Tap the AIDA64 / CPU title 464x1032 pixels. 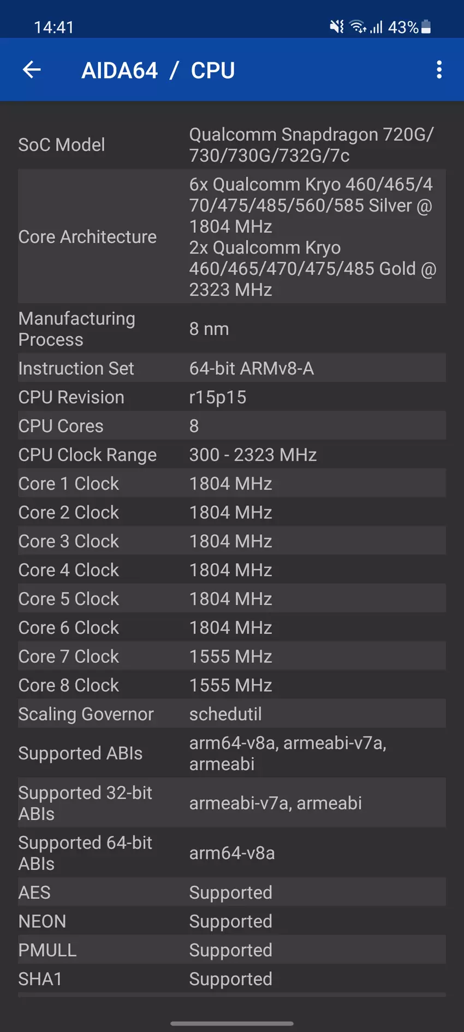pos(158,70)
